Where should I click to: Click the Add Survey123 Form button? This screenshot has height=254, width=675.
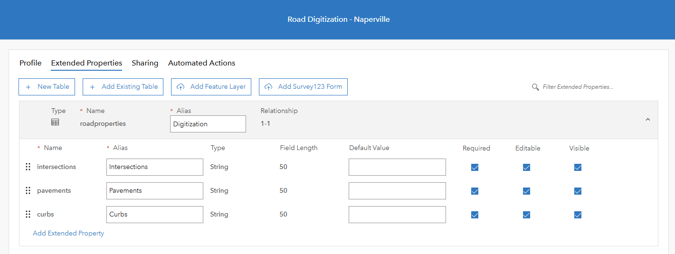pyautogui.click(x=303, y=87)
